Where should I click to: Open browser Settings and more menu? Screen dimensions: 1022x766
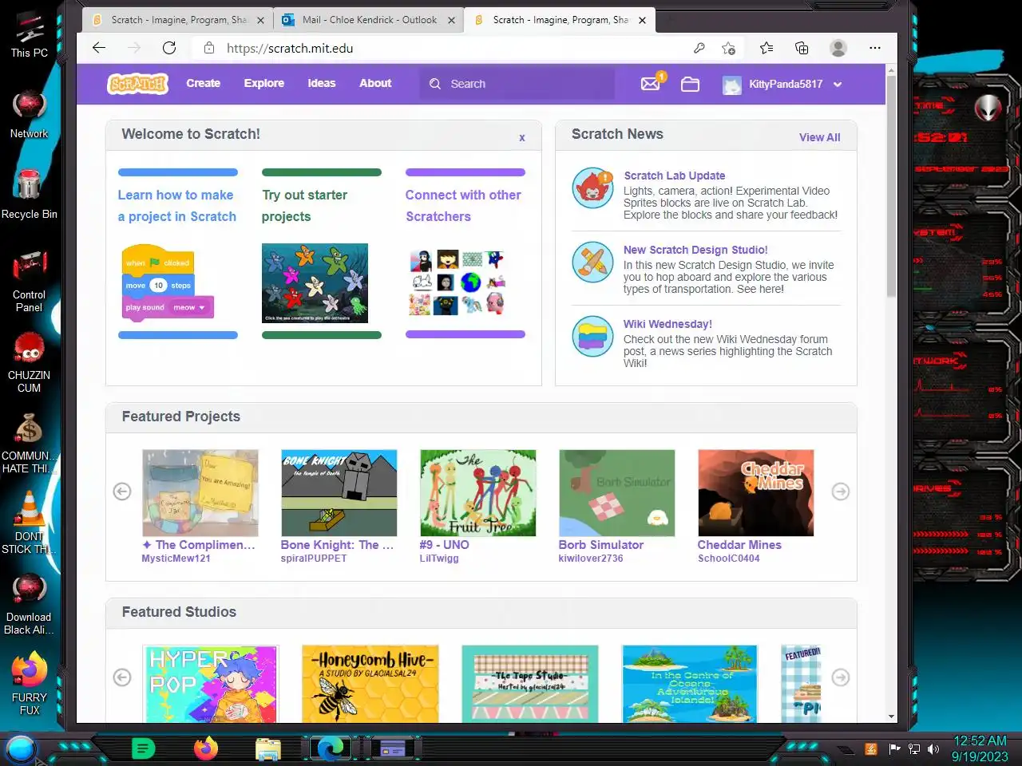(x=875, y=48)
